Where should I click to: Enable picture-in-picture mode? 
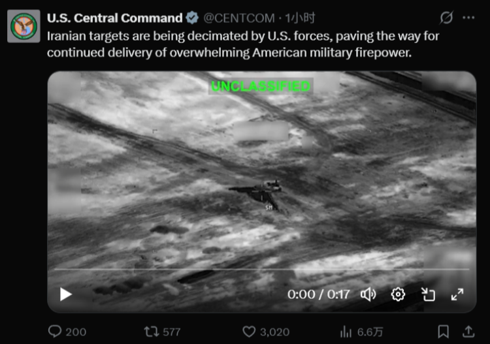click(x=428, y=294)
